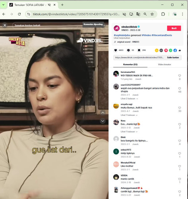The width and height of the screenshot is (188, 199).
Task: Repost with the yellow share icon
Action: [x=157, y=51]
